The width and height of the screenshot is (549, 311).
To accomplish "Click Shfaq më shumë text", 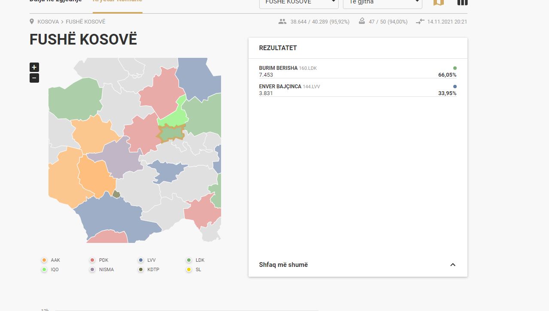I will point(283,265).
